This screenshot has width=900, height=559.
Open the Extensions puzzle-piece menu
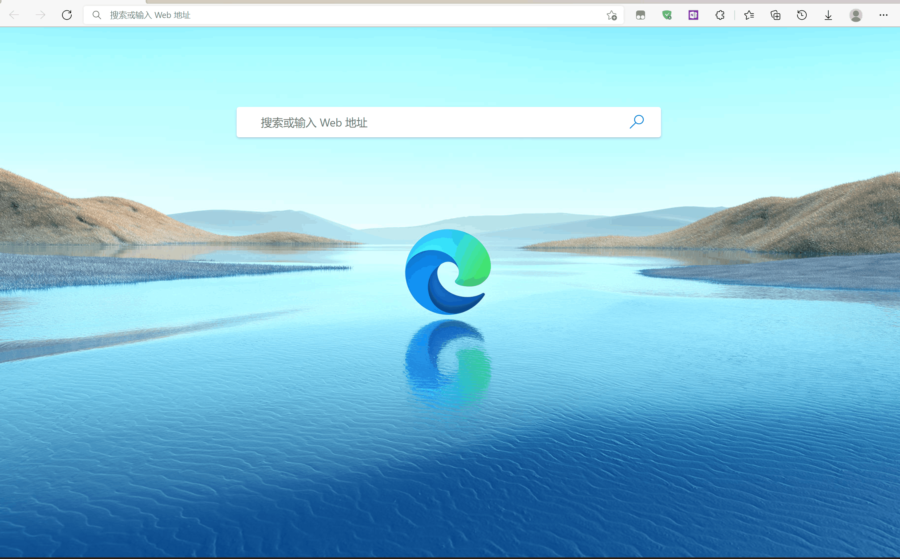[x=720, y=15]
